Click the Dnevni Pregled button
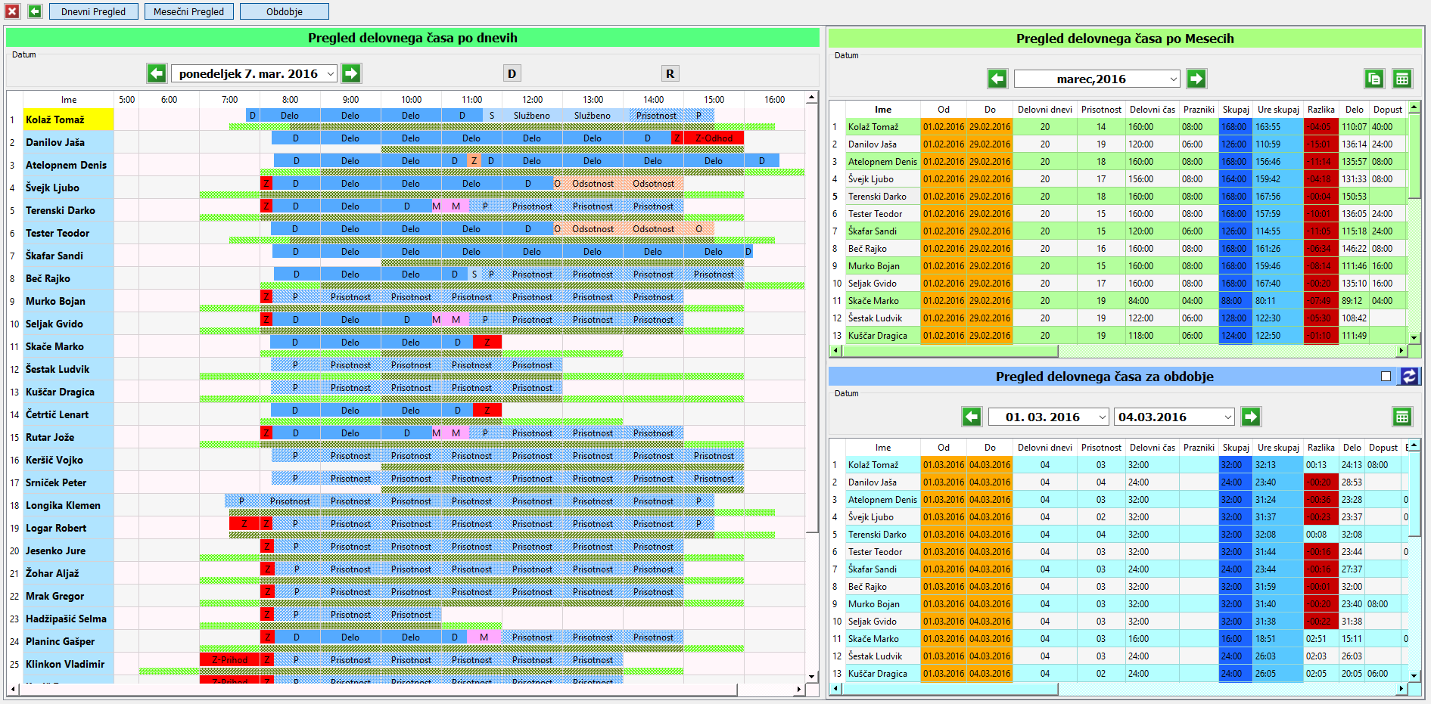Viewport: 1431px width, 704px height. pos(94,11)
